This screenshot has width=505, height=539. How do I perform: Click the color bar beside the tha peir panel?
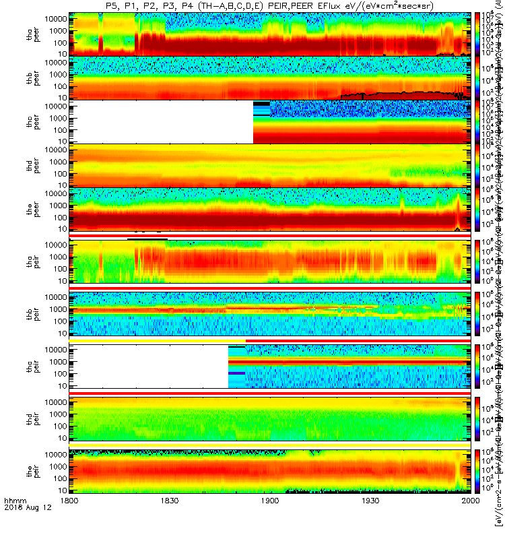pyautogui.click(x=477, y=261)
